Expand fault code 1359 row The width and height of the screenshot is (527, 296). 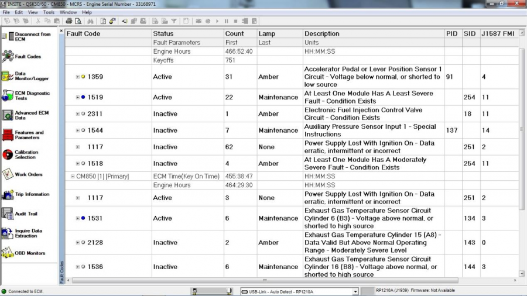coord(78,77)
